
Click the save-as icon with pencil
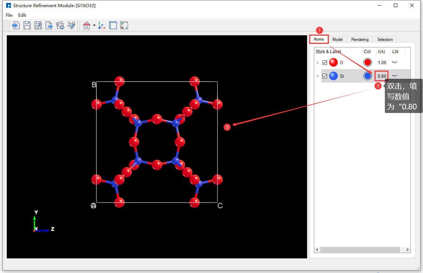[x=38, y=25]
